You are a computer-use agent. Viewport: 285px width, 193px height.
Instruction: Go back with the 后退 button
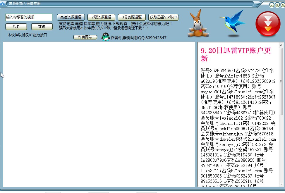(x=16, y=27)
